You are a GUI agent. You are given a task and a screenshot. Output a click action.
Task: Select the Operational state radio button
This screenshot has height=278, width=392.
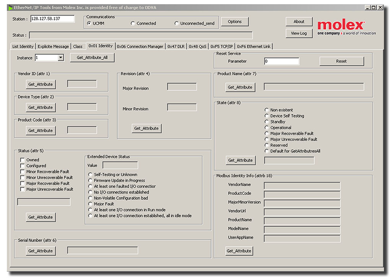coord(267,128)
